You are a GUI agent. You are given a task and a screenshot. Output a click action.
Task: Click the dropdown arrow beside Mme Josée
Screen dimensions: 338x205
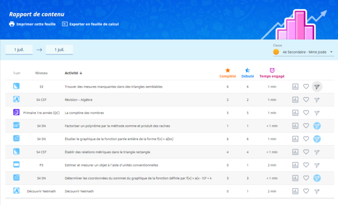tap(331, 52)
